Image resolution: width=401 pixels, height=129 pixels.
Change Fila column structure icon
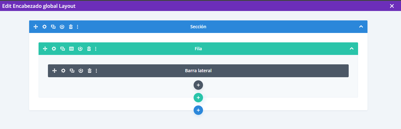tap(71, 49)
